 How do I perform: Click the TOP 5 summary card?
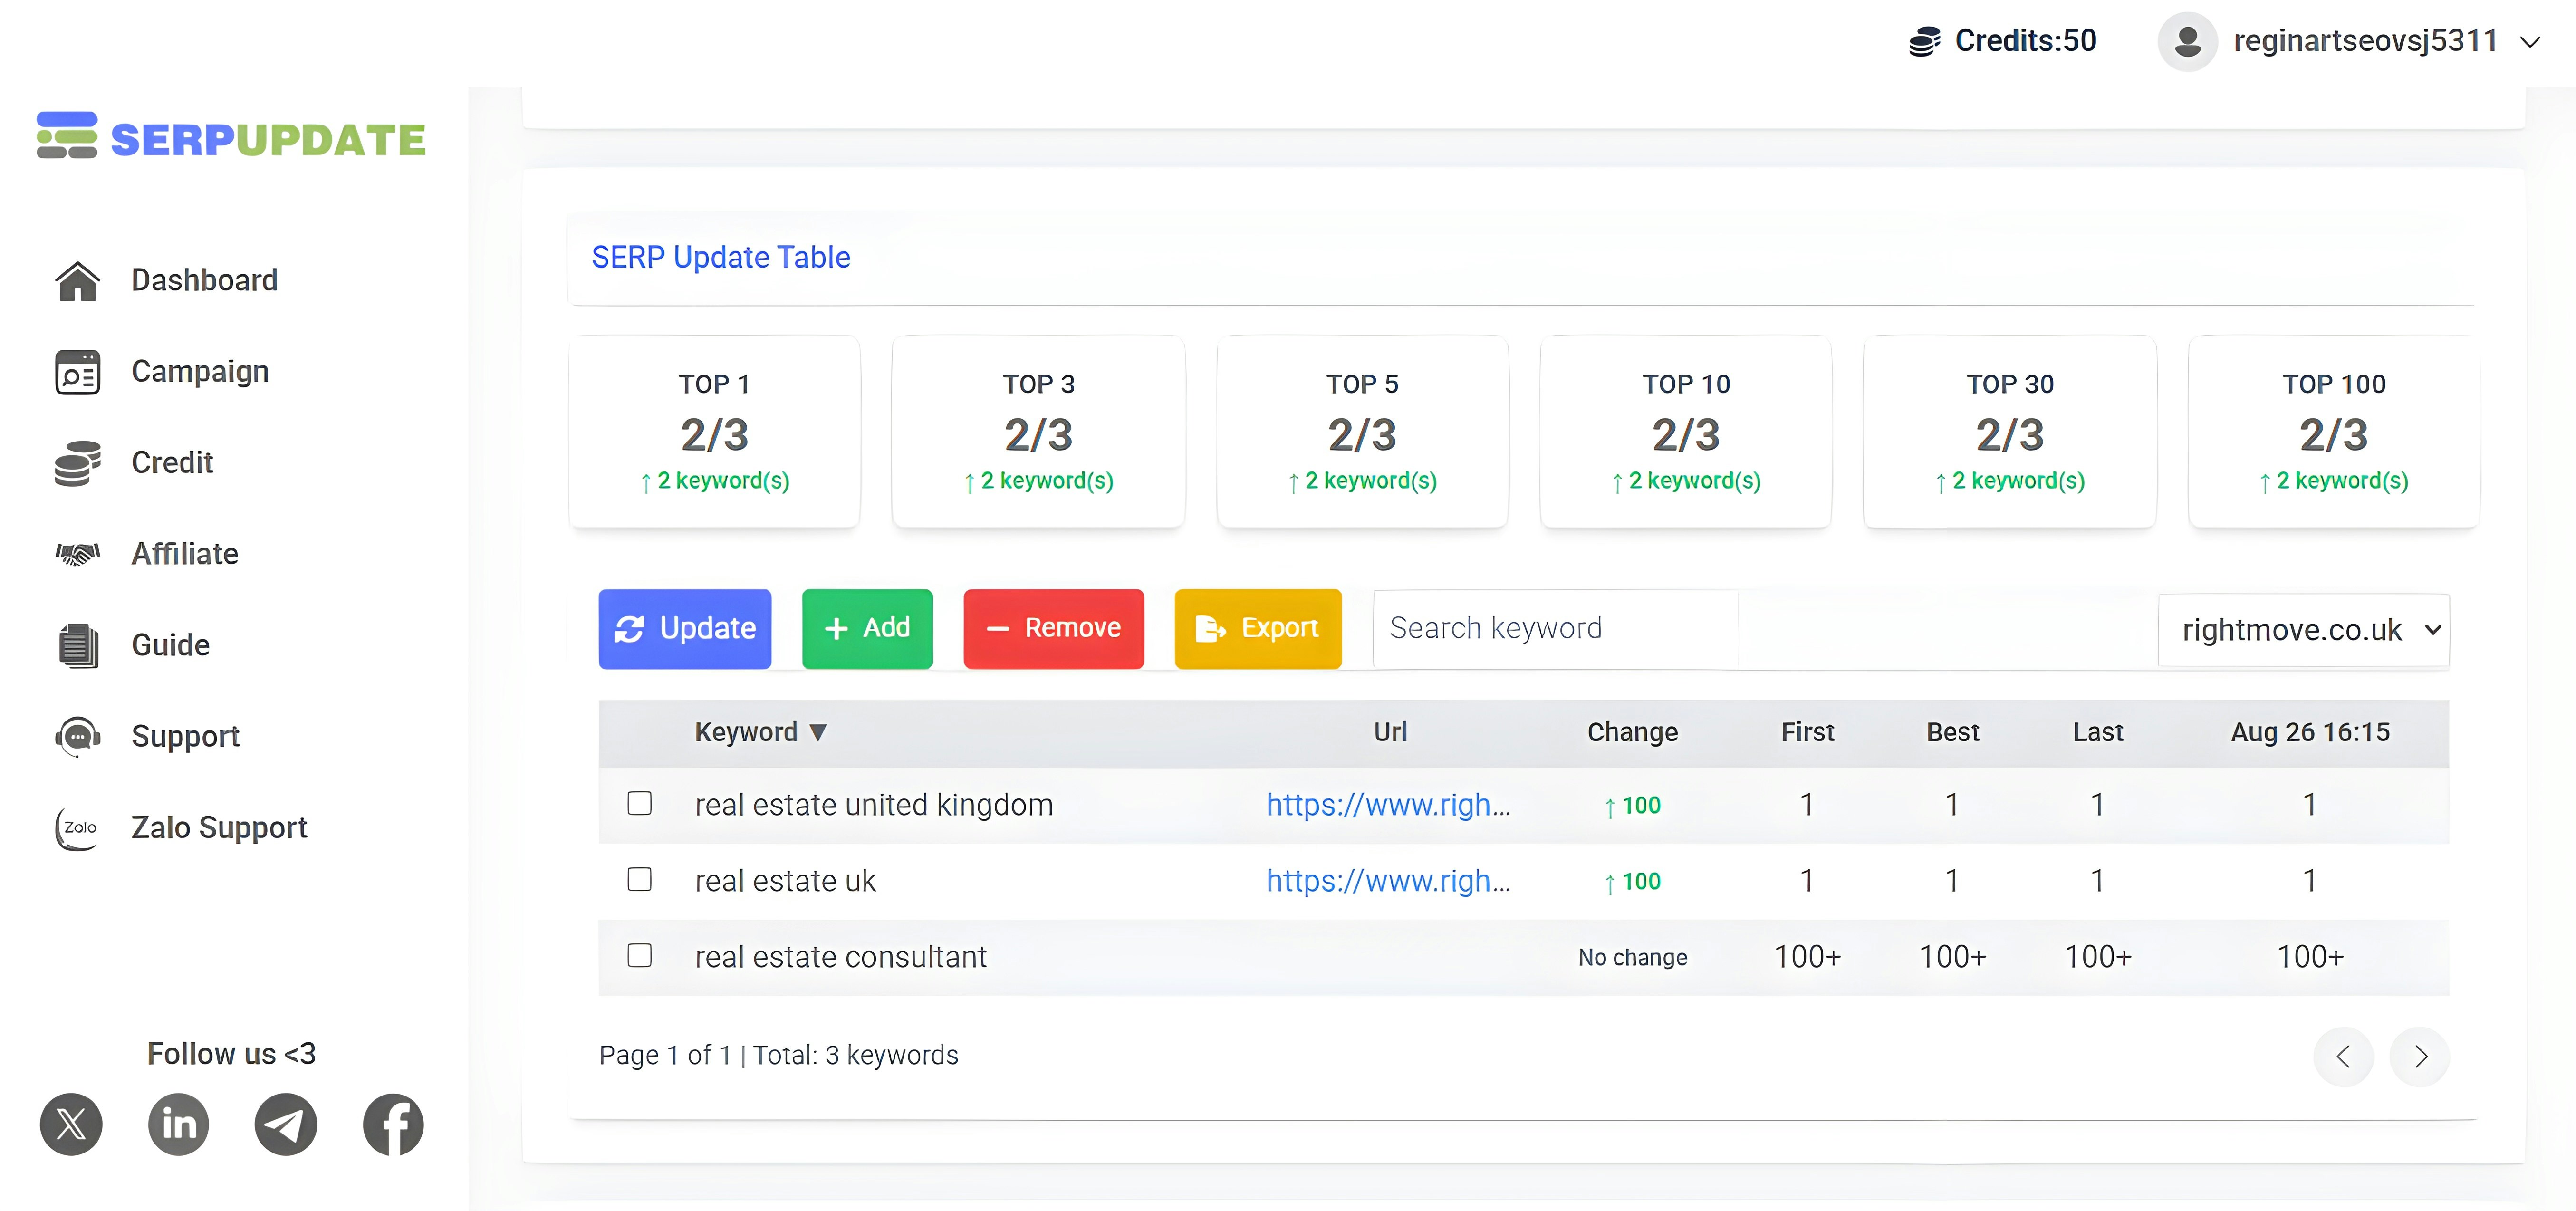click(x=1362, y=431)
